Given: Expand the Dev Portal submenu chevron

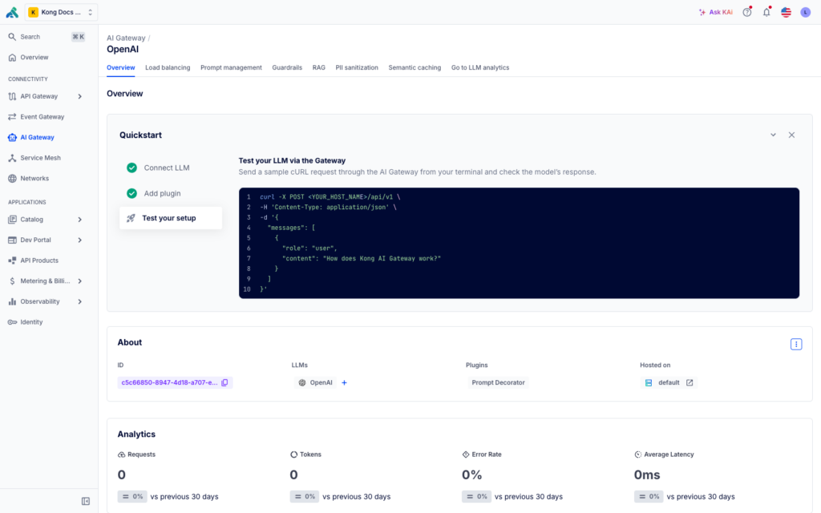Looking at the screenshot, I should pyautogui.click(x=79, y=240).
